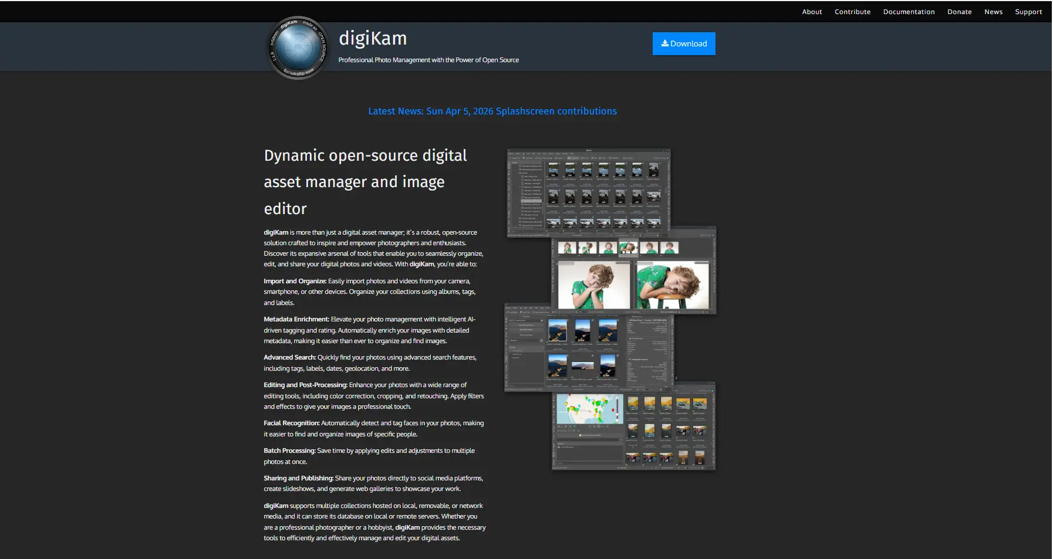Open the child portrait comparison screenshot
The image size is (1053, 559).
pos(634,270)
